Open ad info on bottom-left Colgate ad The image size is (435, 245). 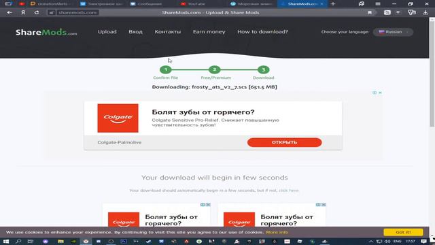[x=203, y=205]
